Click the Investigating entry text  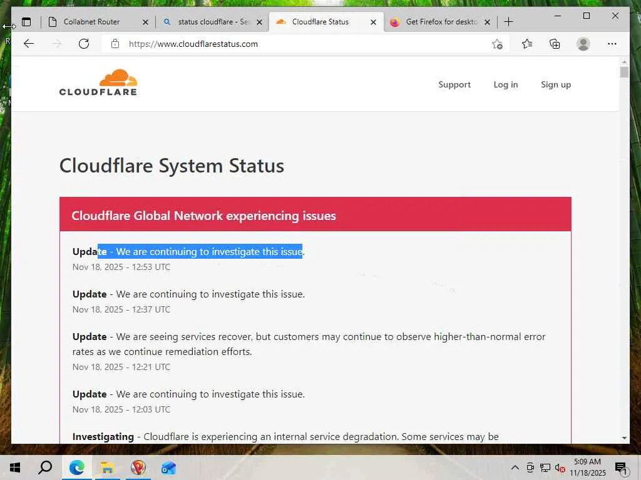[285, 437]
